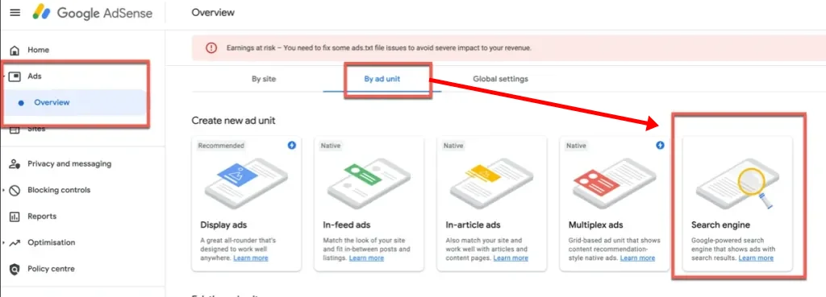The width and height of the screenshot is (826, 297).
Task: Collapse the Ads section arrow
Action: coord(4,76)
